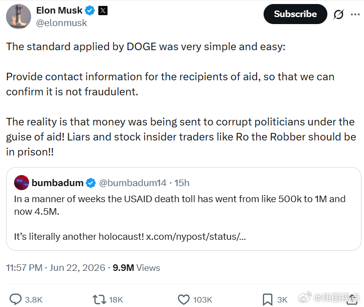Click the blue verified badge beside Elon Musk
Viewport: 364px width, 307px height.
click(89, 11)
